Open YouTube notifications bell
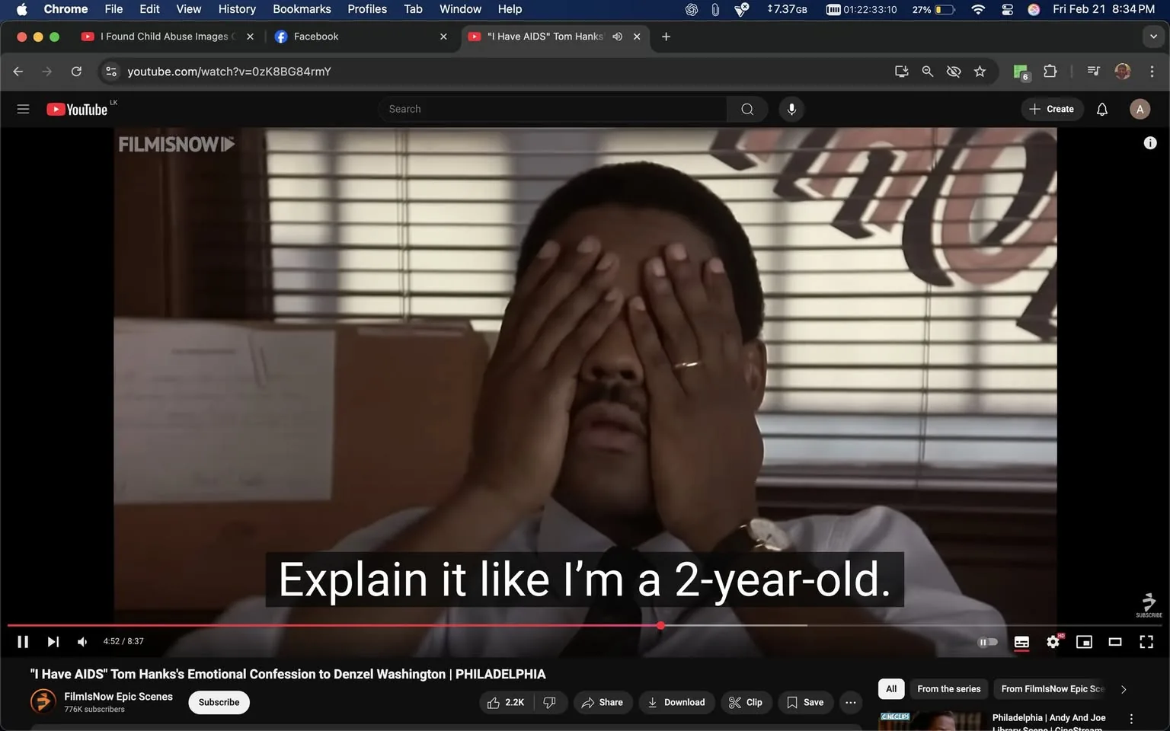Viewport: 1170px width, 731px height. (1101, 109)
